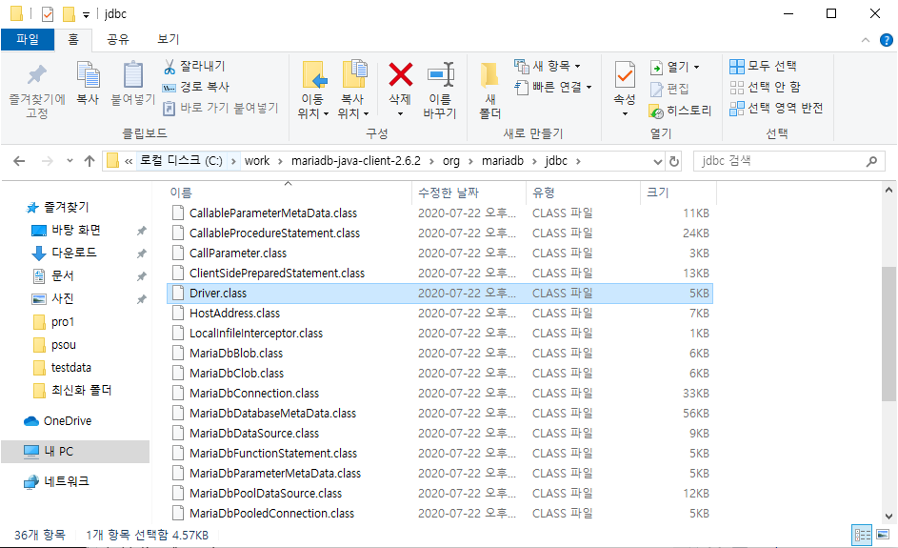Image resolution: width=898 pixels, height=548 pixels.
Task: Go up one folder level arrow
Action: [90, 161]
